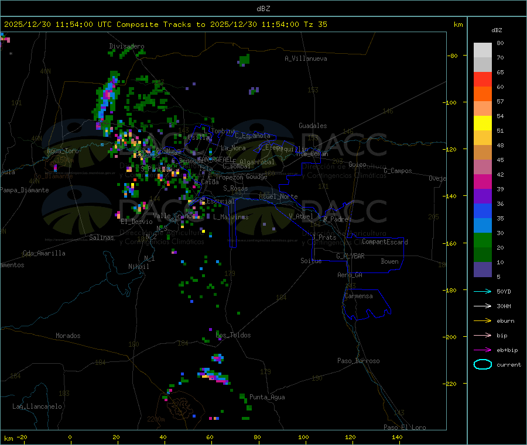The height and width of the screenshot is (445, 527).
Task: Pick the top light gray swatch in the dBZ scale
Action: (x=482, y=50)
